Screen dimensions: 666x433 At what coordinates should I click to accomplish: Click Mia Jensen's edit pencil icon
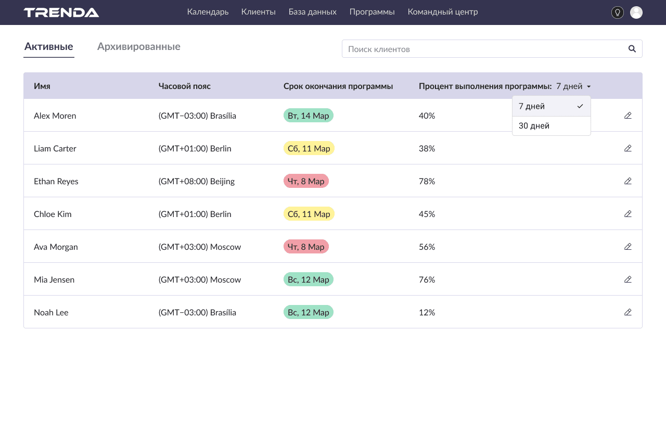[627, 279]
